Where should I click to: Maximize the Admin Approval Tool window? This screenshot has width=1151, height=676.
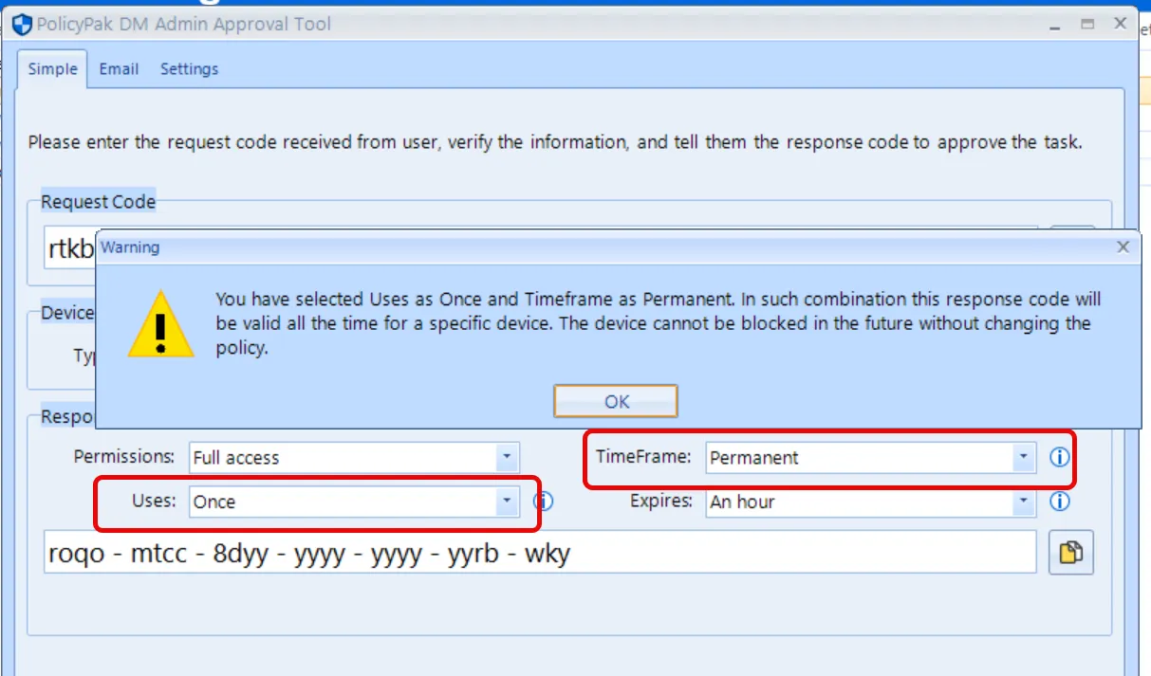tap(1088, 24)
